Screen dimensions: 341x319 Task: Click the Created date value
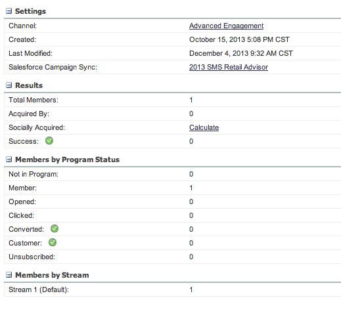point(239,39)
